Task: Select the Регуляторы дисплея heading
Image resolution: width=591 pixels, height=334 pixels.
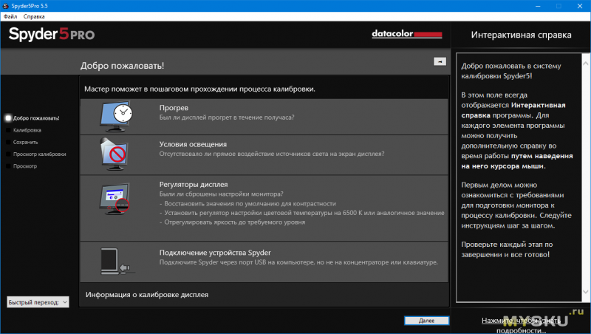Action: (194, 185)
